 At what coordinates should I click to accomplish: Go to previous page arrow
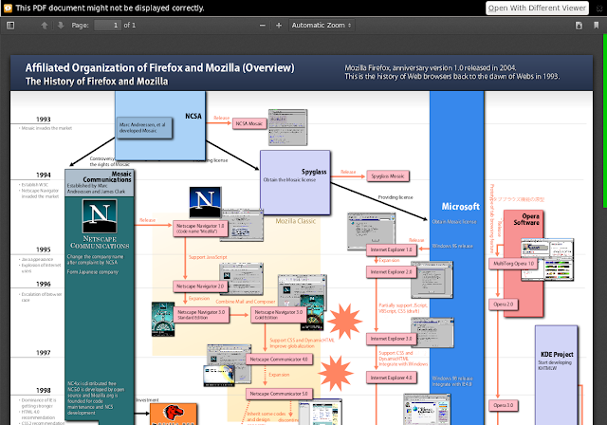tap(45, 26)
